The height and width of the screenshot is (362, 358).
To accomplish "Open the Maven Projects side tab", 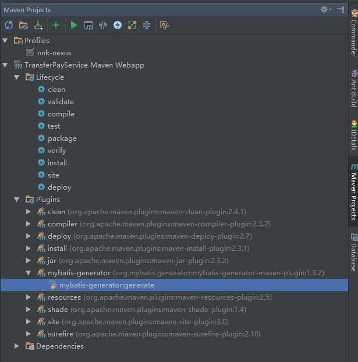I will click(354, 191).
